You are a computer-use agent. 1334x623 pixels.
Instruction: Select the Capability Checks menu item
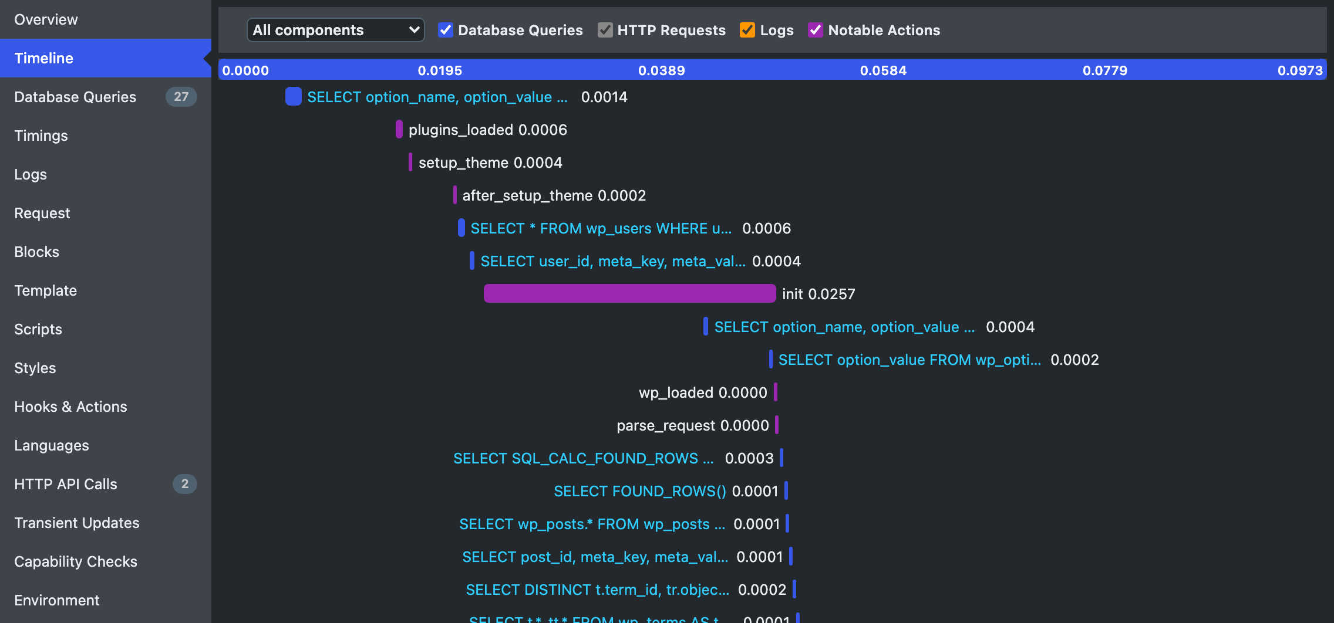coord(76,561)
